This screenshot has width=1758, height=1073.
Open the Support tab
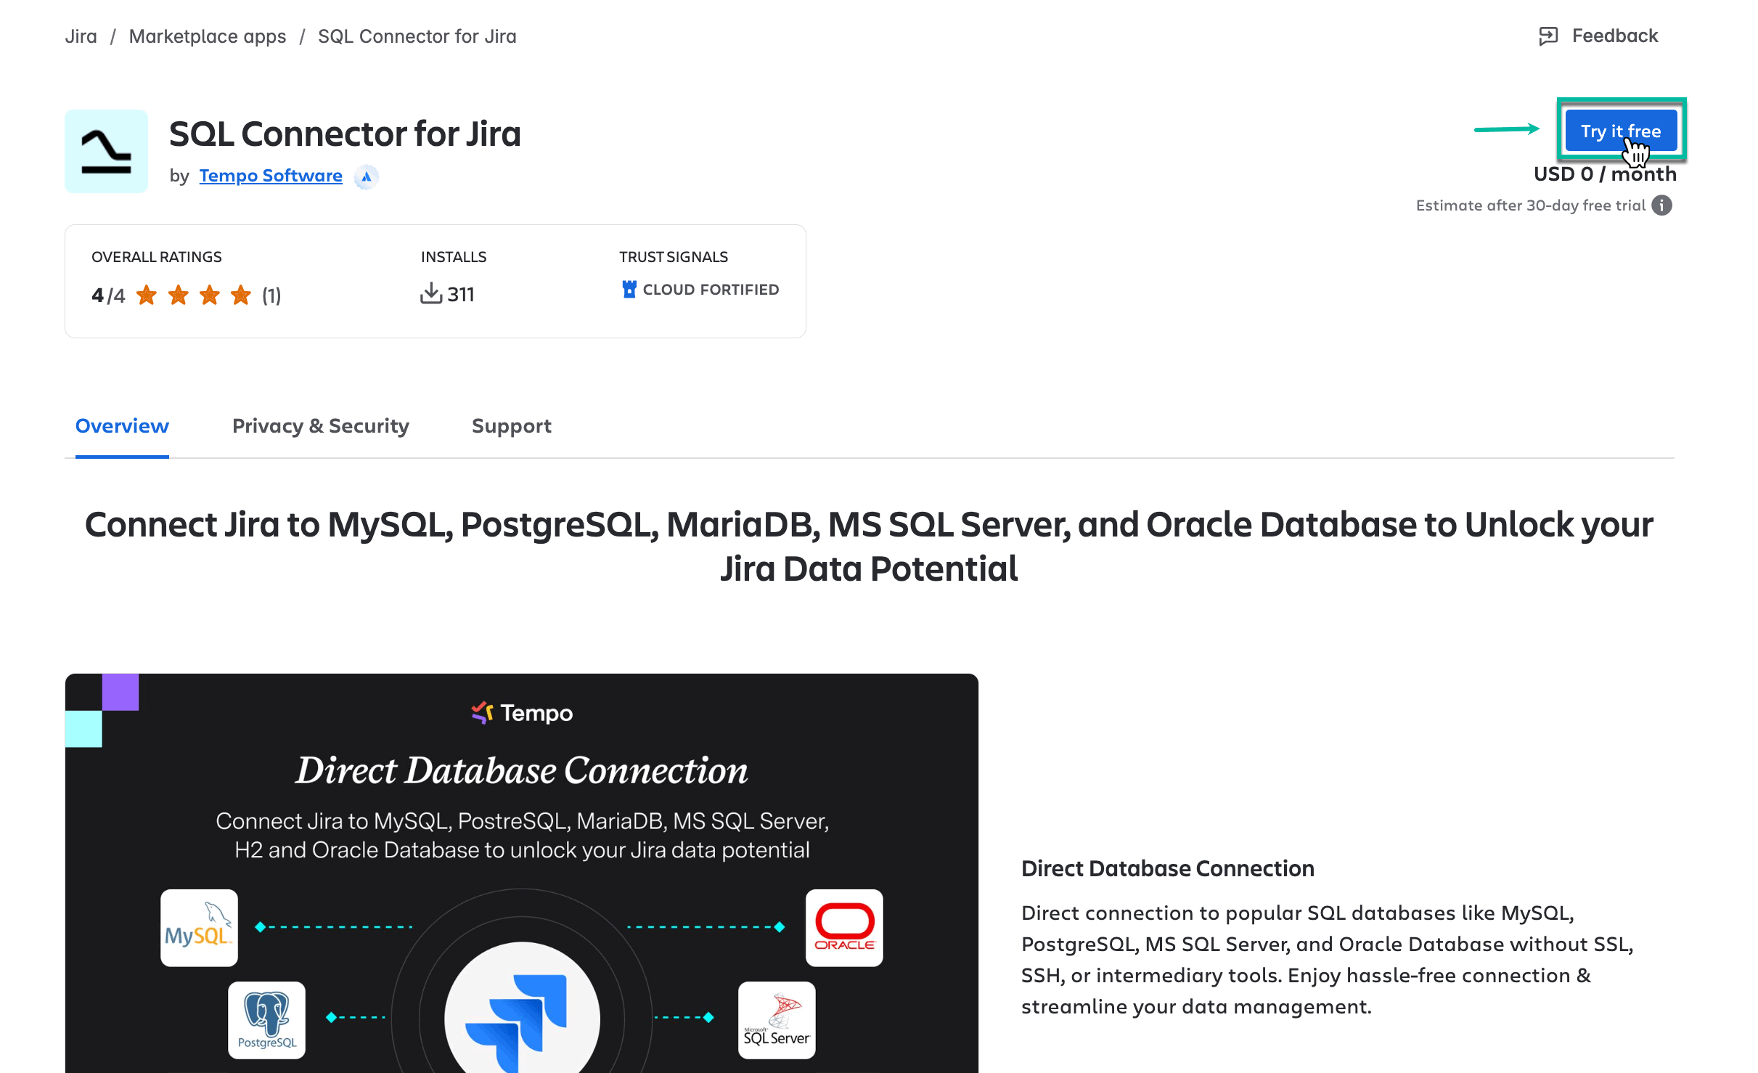511,426
